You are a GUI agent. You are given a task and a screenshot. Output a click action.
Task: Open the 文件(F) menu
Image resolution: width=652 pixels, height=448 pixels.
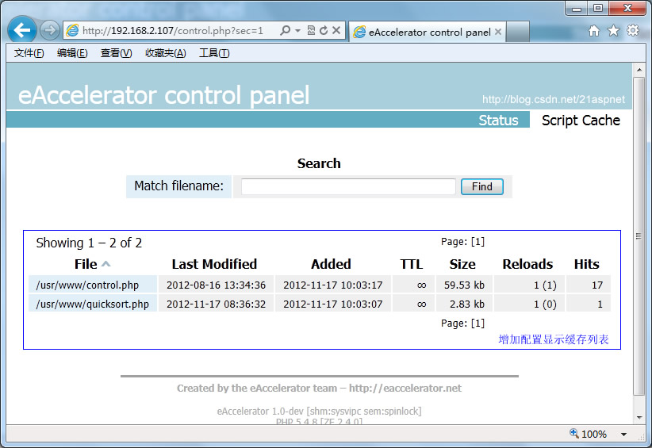pyautogui.click(x=29, y=53)
